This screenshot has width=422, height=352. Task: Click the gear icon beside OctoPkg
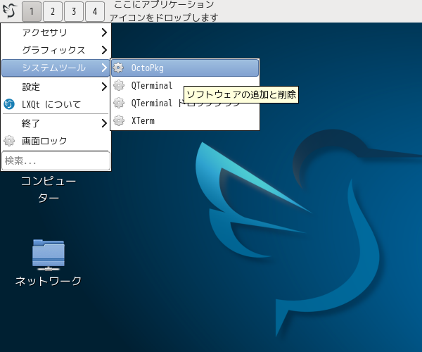point(118,68)
